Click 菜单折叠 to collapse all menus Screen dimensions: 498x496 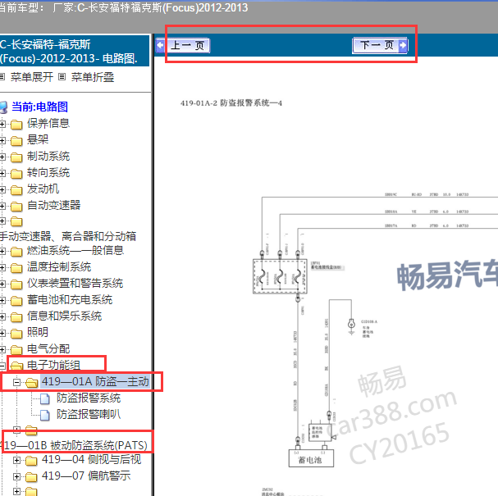pyautogui.click(x=93, y=77)
